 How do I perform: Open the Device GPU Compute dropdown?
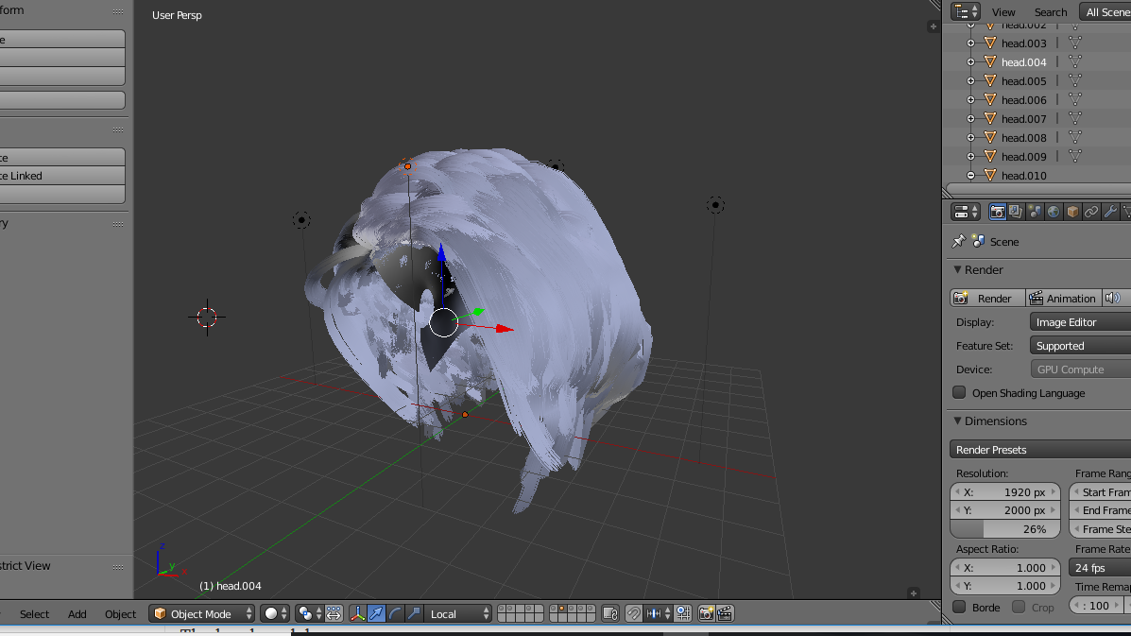point(1081,370)
